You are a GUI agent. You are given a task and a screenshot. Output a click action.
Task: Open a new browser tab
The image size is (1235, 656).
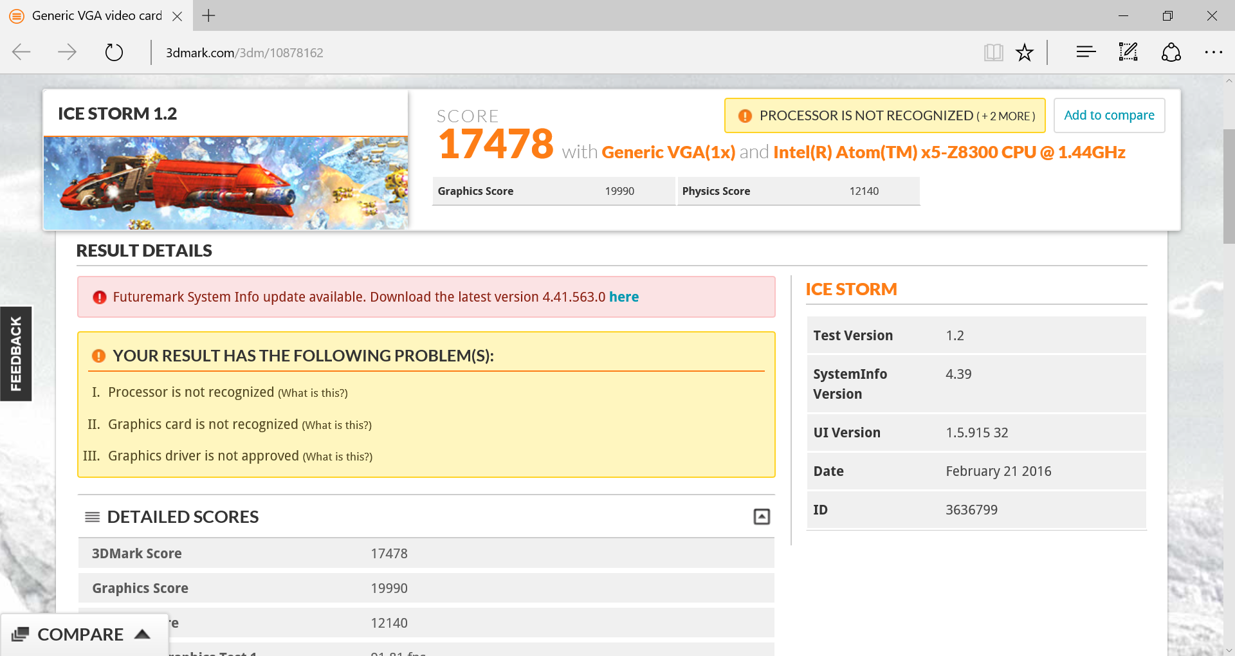click(x=207, y=15)
